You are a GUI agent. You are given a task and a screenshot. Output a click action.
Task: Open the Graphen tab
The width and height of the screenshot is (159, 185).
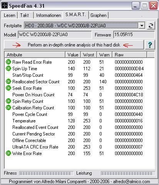click(x=99, y=15)
